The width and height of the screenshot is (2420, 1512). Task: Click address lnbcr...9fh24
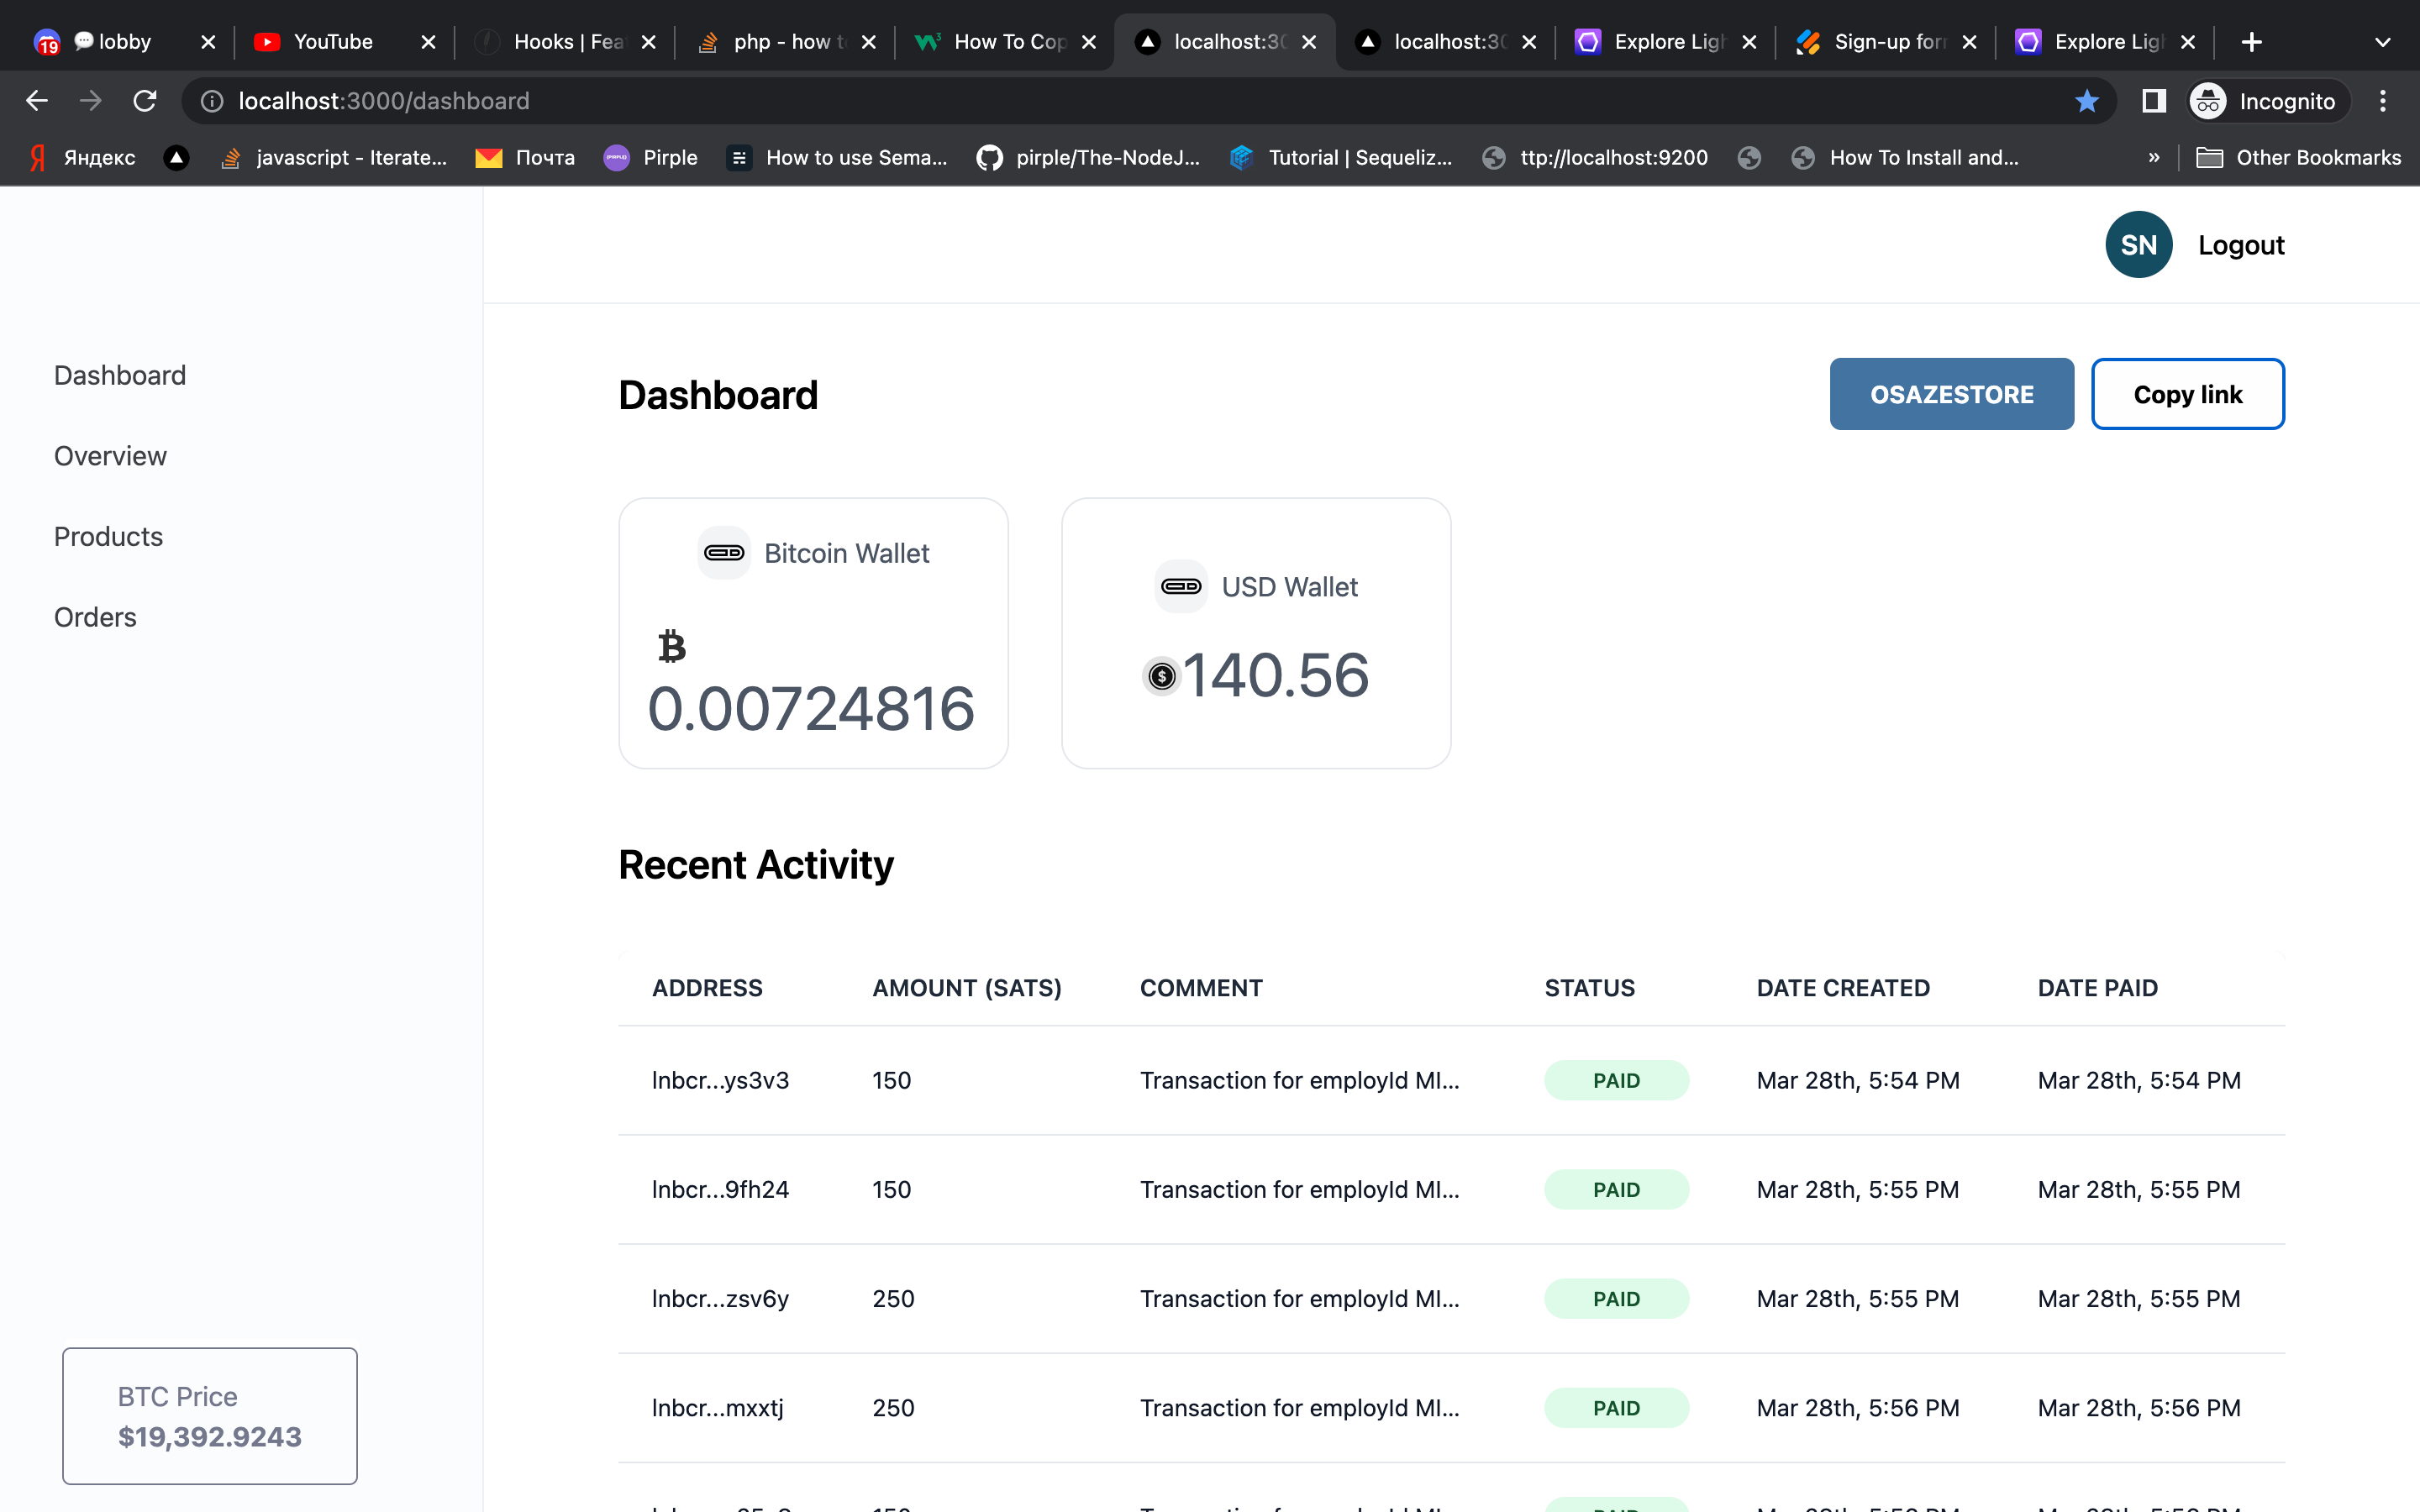720,1189
